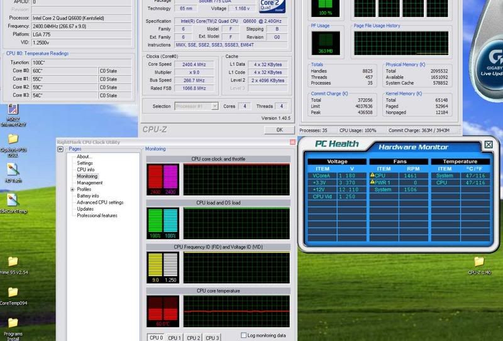Click the CPU core temperature graph
503x341 pixels.
236,311
